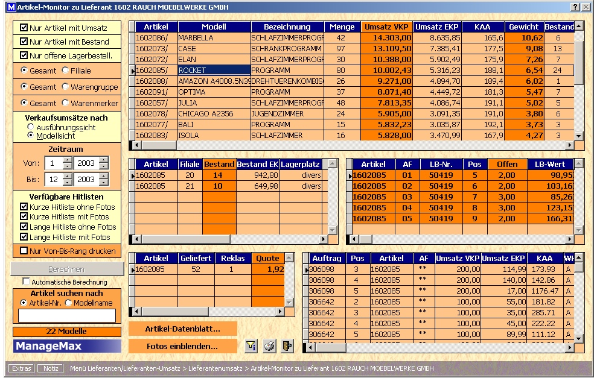Click the printer icon

269,346
